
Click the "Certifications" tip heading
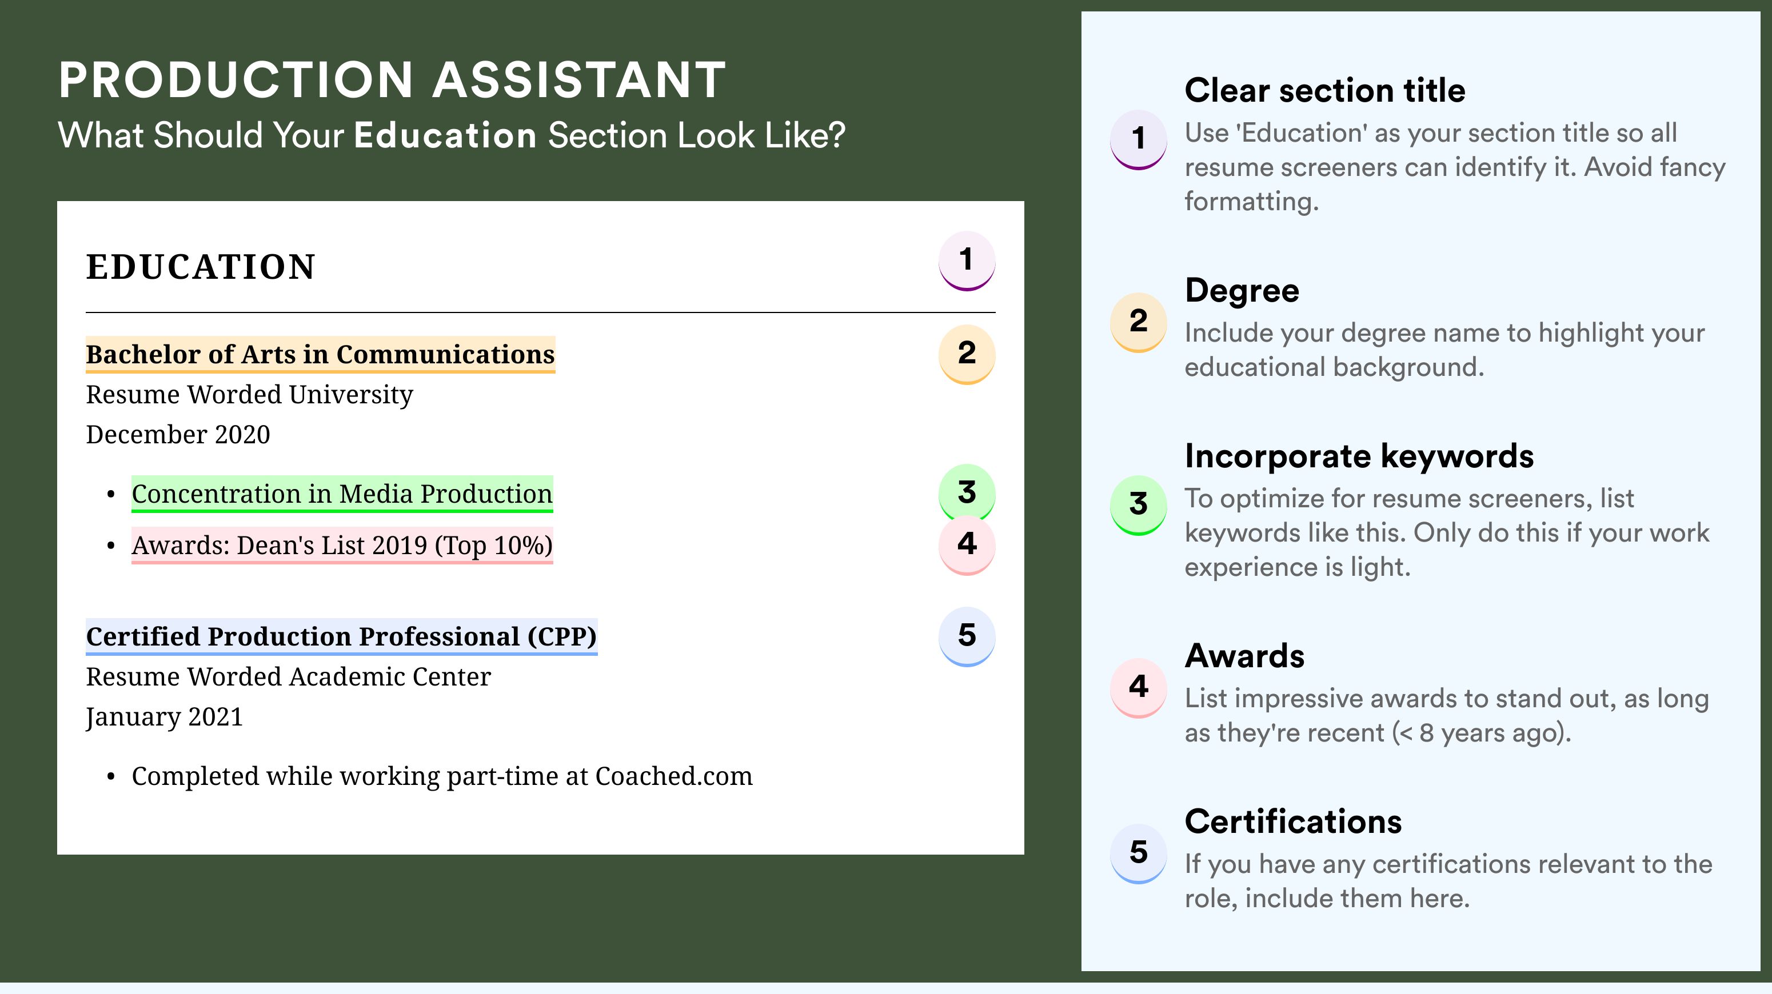1293,821
